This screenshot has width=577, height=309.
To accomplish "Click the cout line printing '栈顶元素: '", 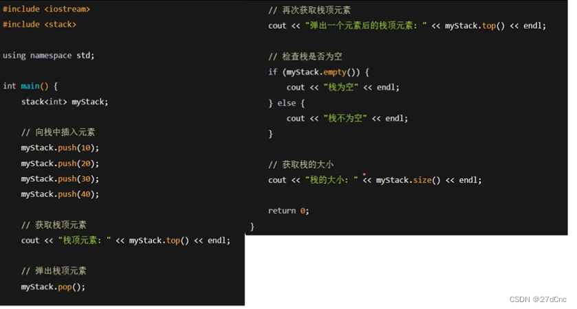I will point(125,240).
